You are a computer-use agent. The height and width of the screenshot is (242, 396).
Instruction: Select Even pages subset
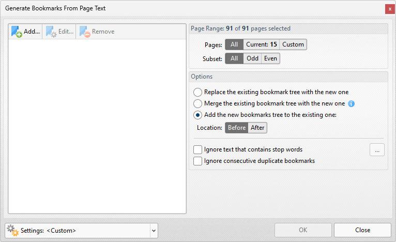[270, 58]
